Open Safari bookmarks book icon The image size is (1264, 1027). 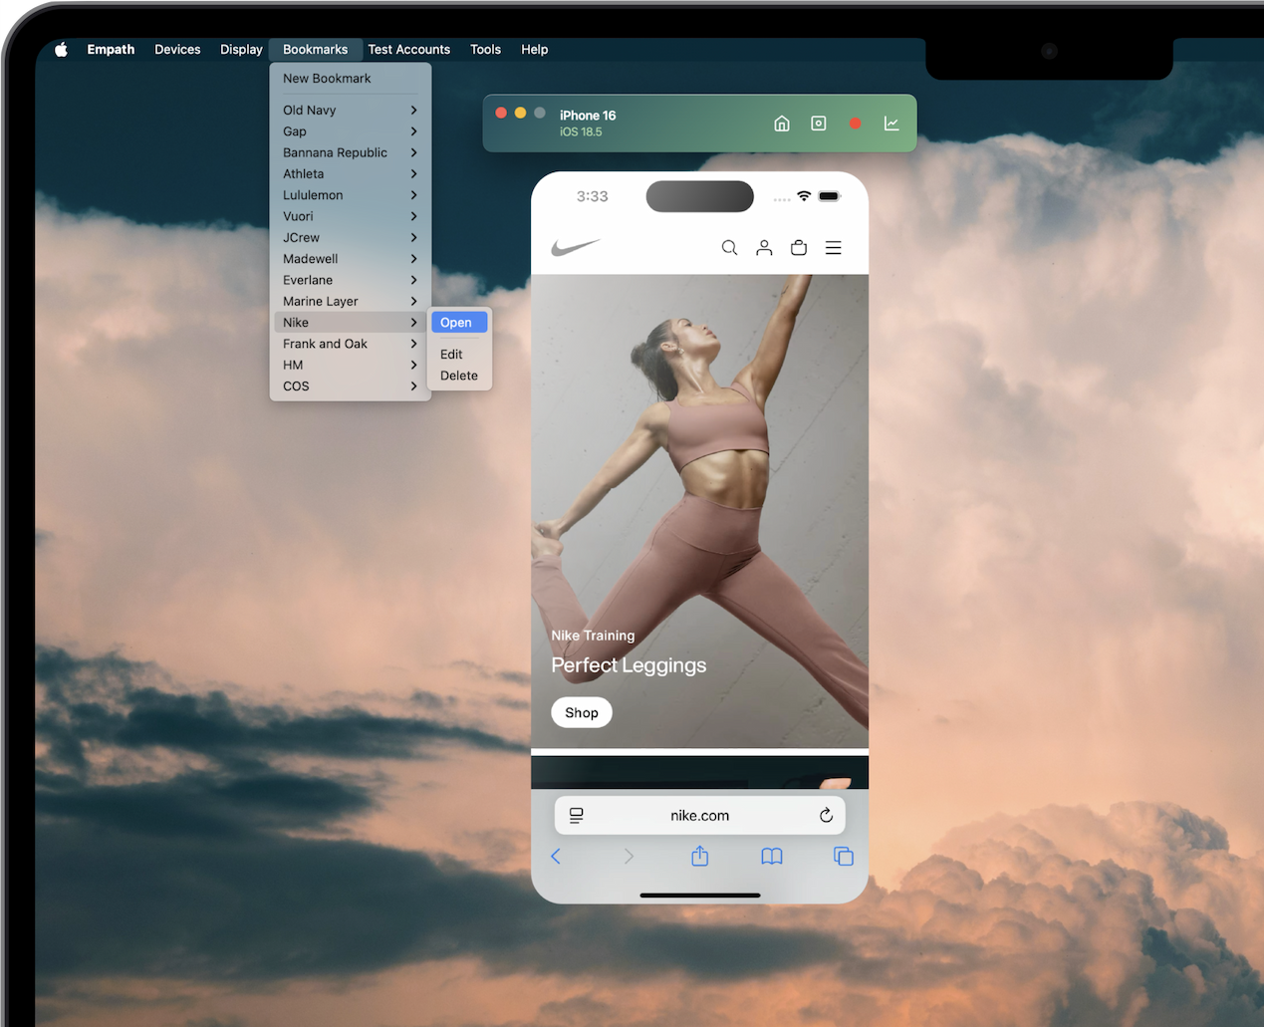[772, 857]
